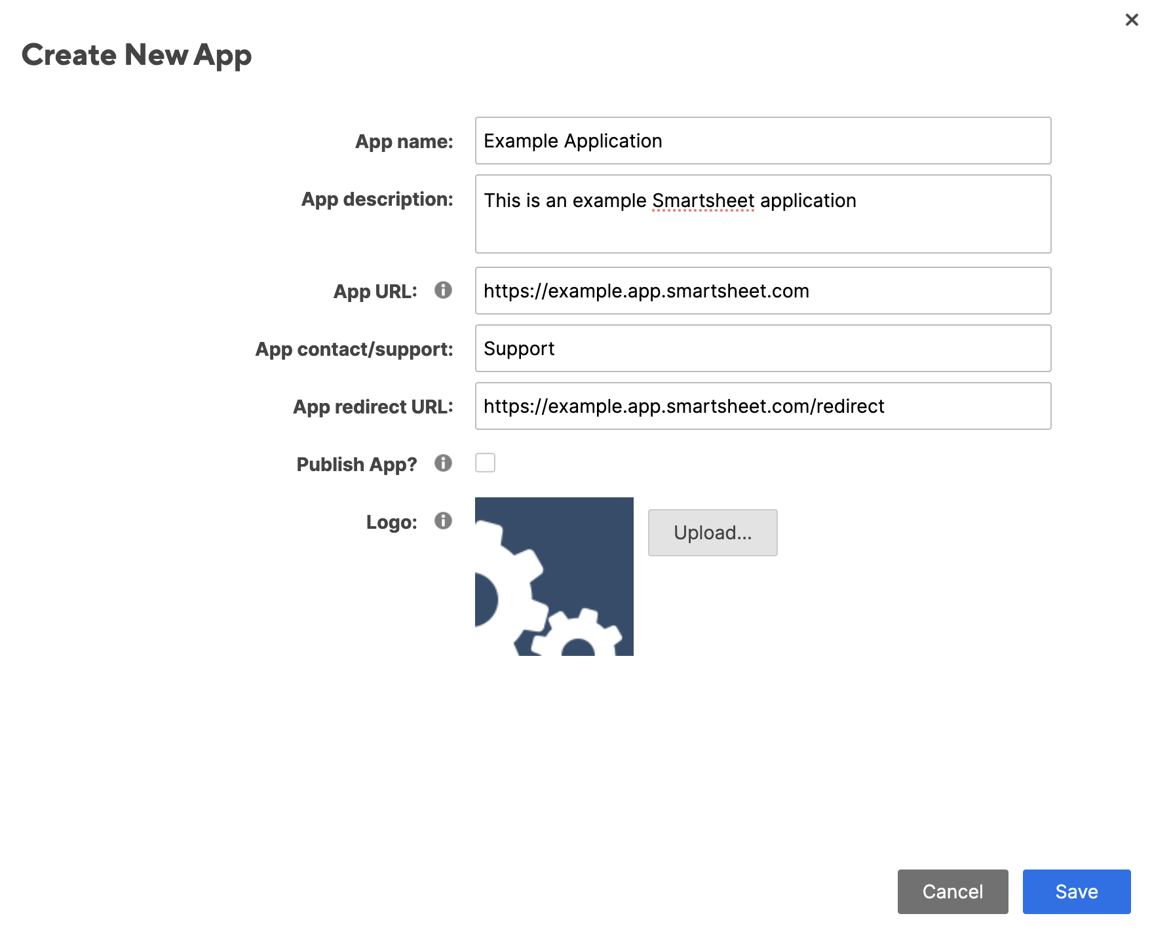Click the "Create New App" heading
The height and width of the screenshot is (937, 1152).
(136, 55)
